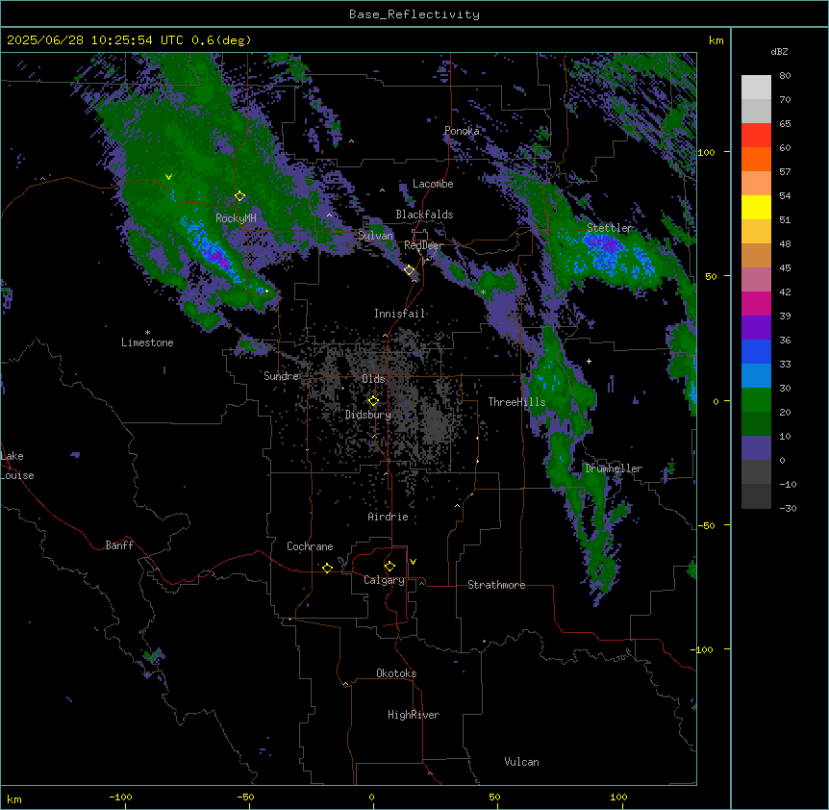829x810 pixels.
Task: Click the yellow V marker east of Calgary
Action: pyautogui.click(x=413, y=562)
